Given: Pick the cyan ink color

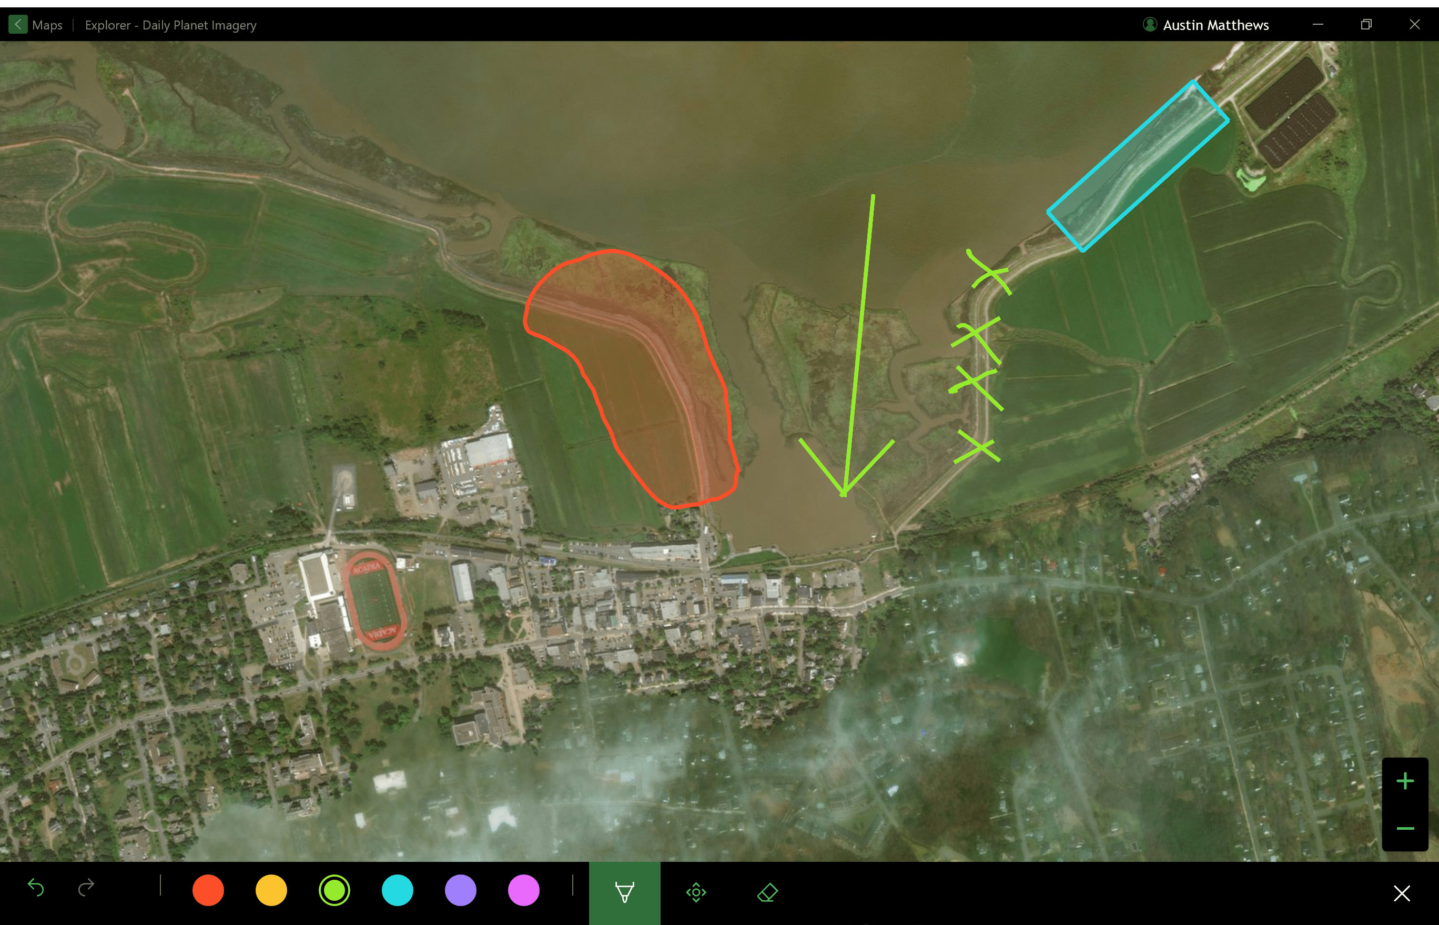Looking at the screenshot, I should tap(398, 890).
